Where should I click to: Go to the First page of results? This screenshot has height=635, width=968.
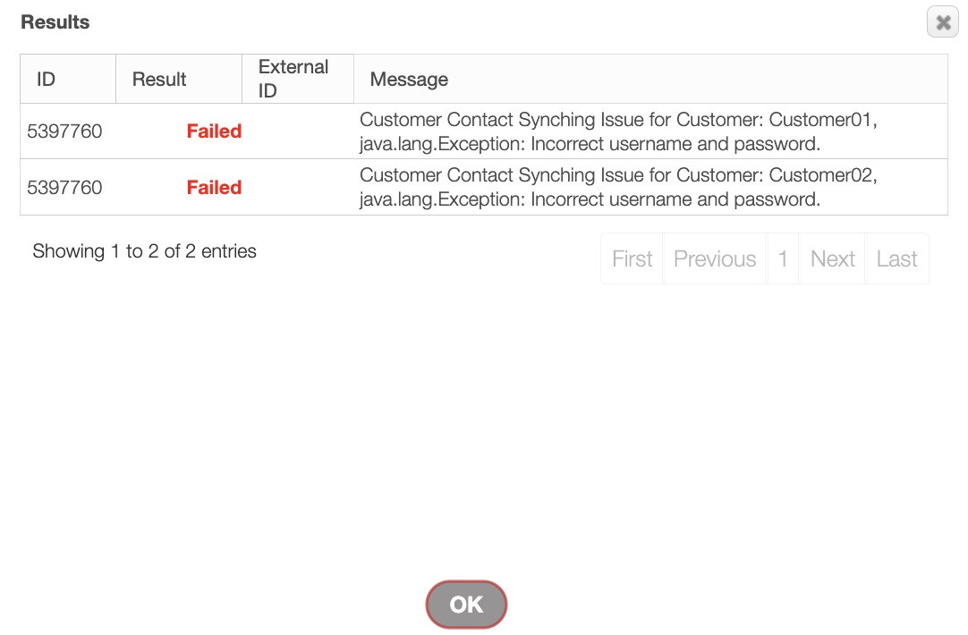click(x=632, y=258)
